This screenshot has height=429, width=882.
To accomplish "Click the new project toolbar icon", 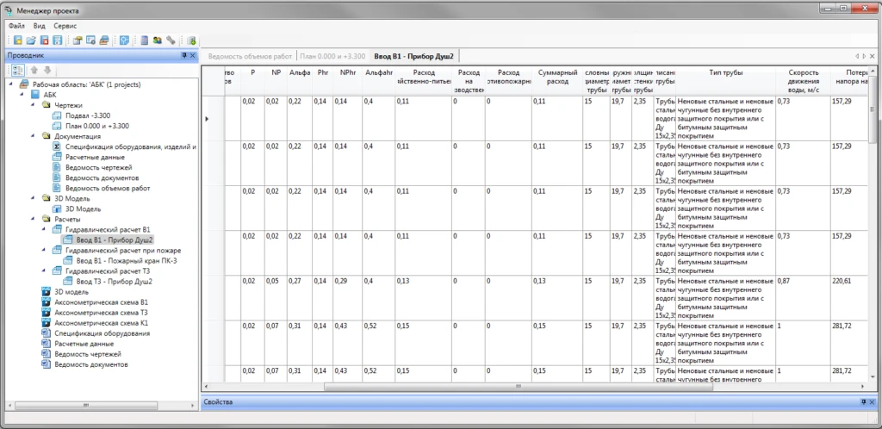I will point(17,40).
